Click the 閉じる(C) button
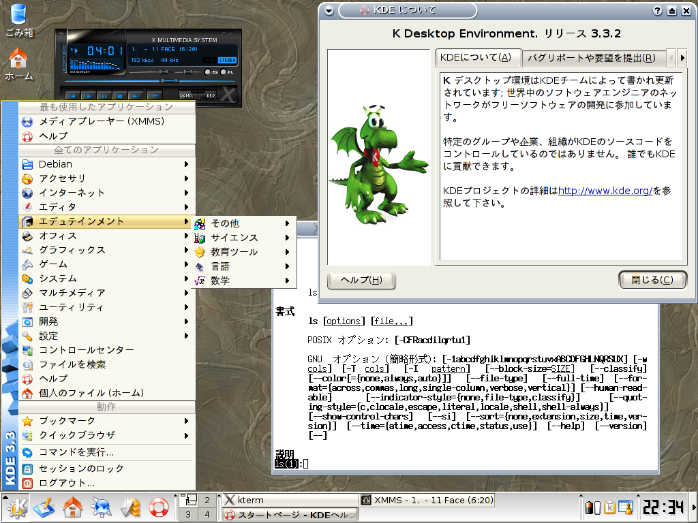The width and height of the screenshot is (698, 523). point(652,280)
